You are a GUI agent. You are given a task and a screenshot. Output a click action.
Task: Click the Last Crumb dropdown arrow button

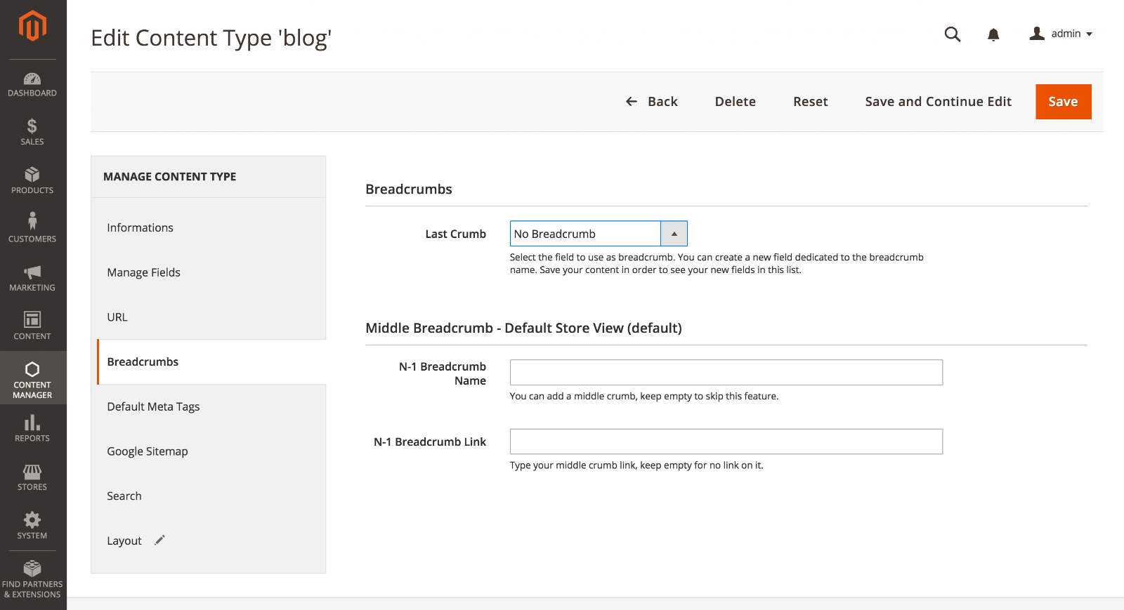tap(674, 234)
